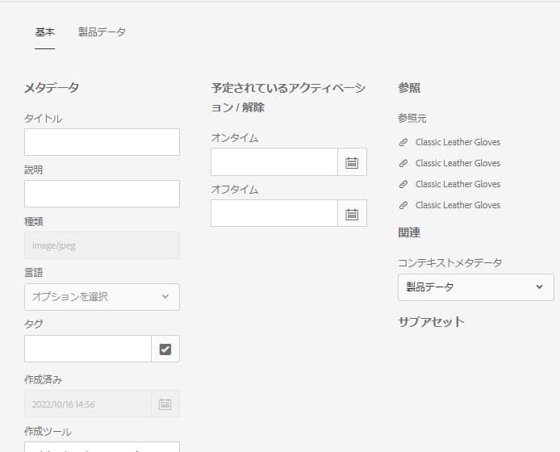
Task: Open the タグ picker checkmark icon
Action: 165,349
